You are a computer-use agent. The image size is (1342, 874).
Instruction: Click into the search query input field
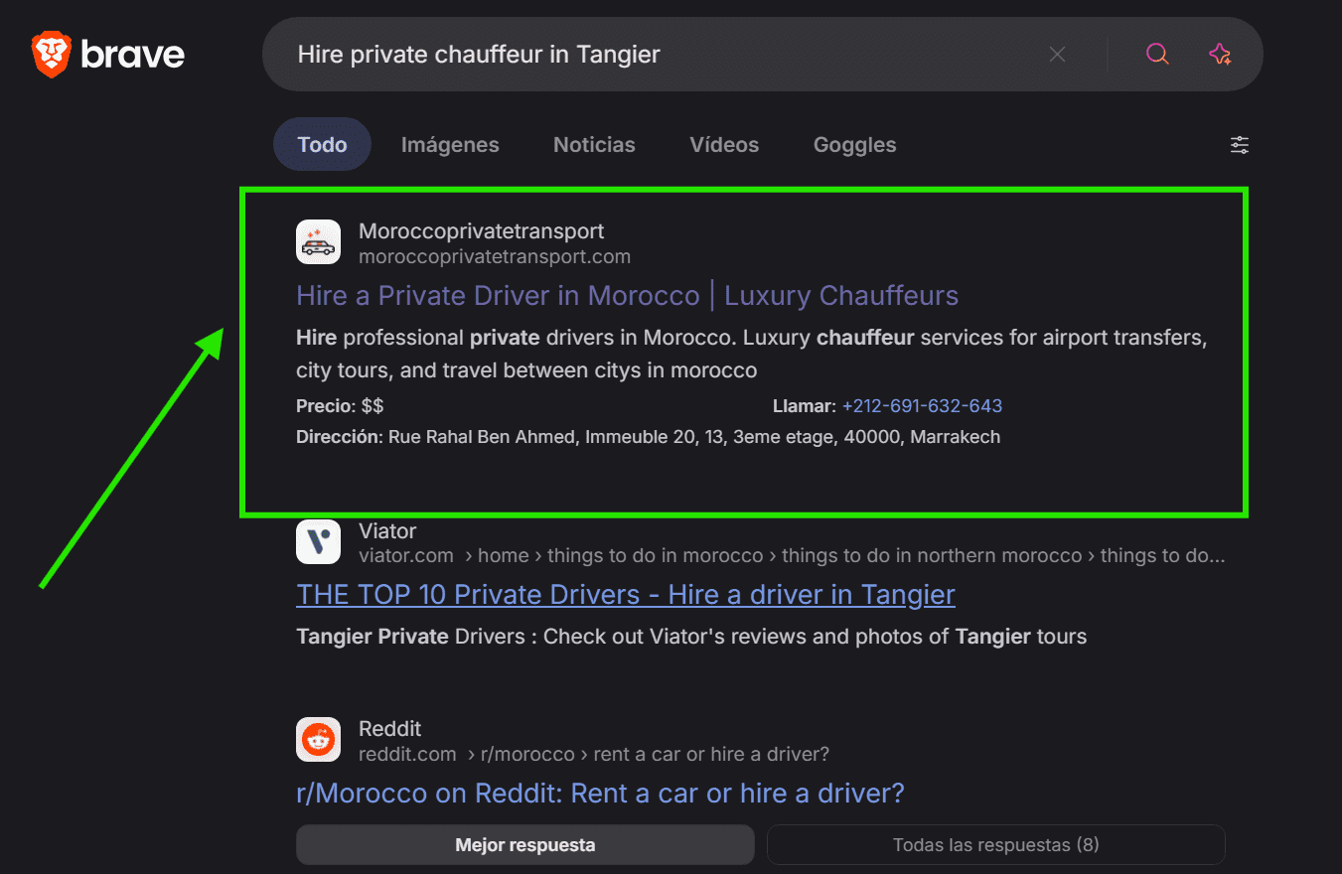[646, 55]
